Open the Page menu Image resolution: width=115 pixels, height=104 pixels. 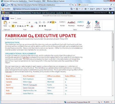pyautogui.click(x=92, y=9)
